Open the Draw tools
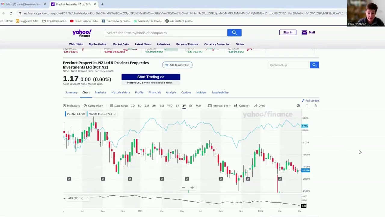The height and width of the screenshot is (217, 385). click(260, 106)
